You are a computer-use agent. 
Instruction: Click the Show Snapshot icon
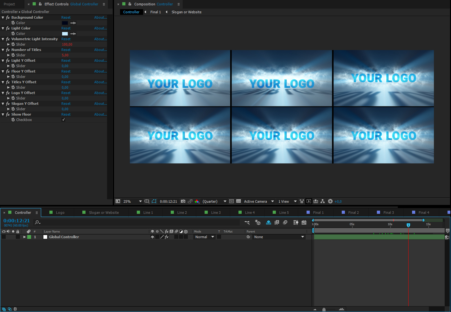coord(190,201)
